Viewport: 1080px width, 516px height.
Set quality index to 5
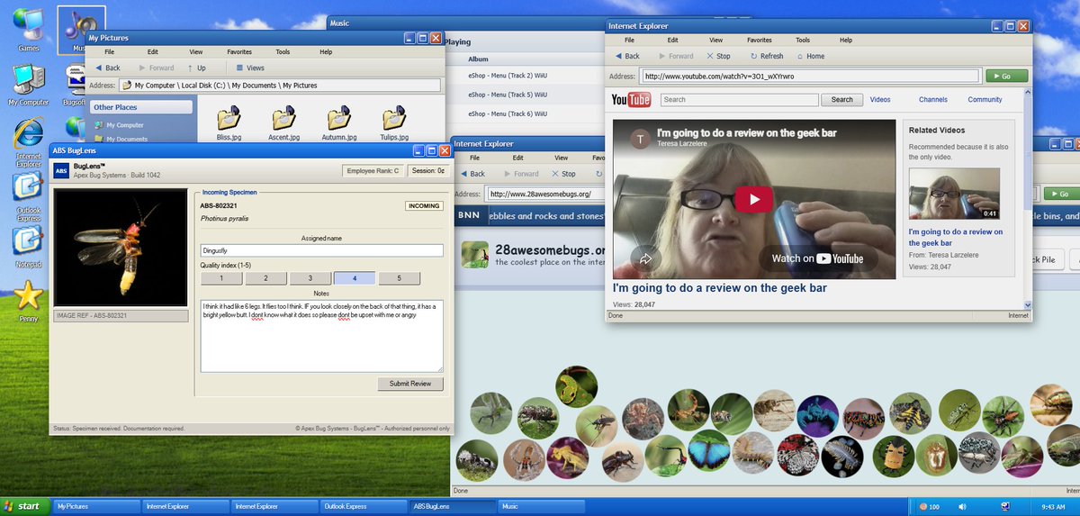pyautogui.click(x=400, y=278)
